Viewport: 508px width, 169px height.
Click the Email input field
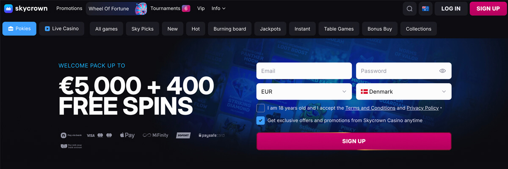(x=304, y=71)
